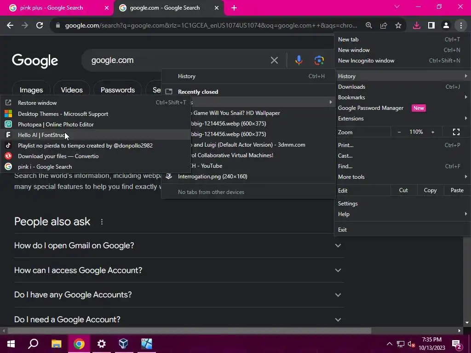Image resolution: width=471 pixels, height=353 pixels.
Task: Clear the search box with X
Action: click(274, 60)
